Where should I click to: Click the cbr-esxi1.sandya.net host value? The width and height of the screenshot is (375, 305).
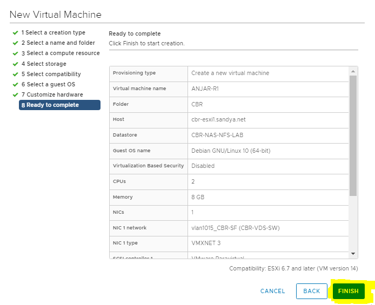pyautogui.click(x=218, y=120)
